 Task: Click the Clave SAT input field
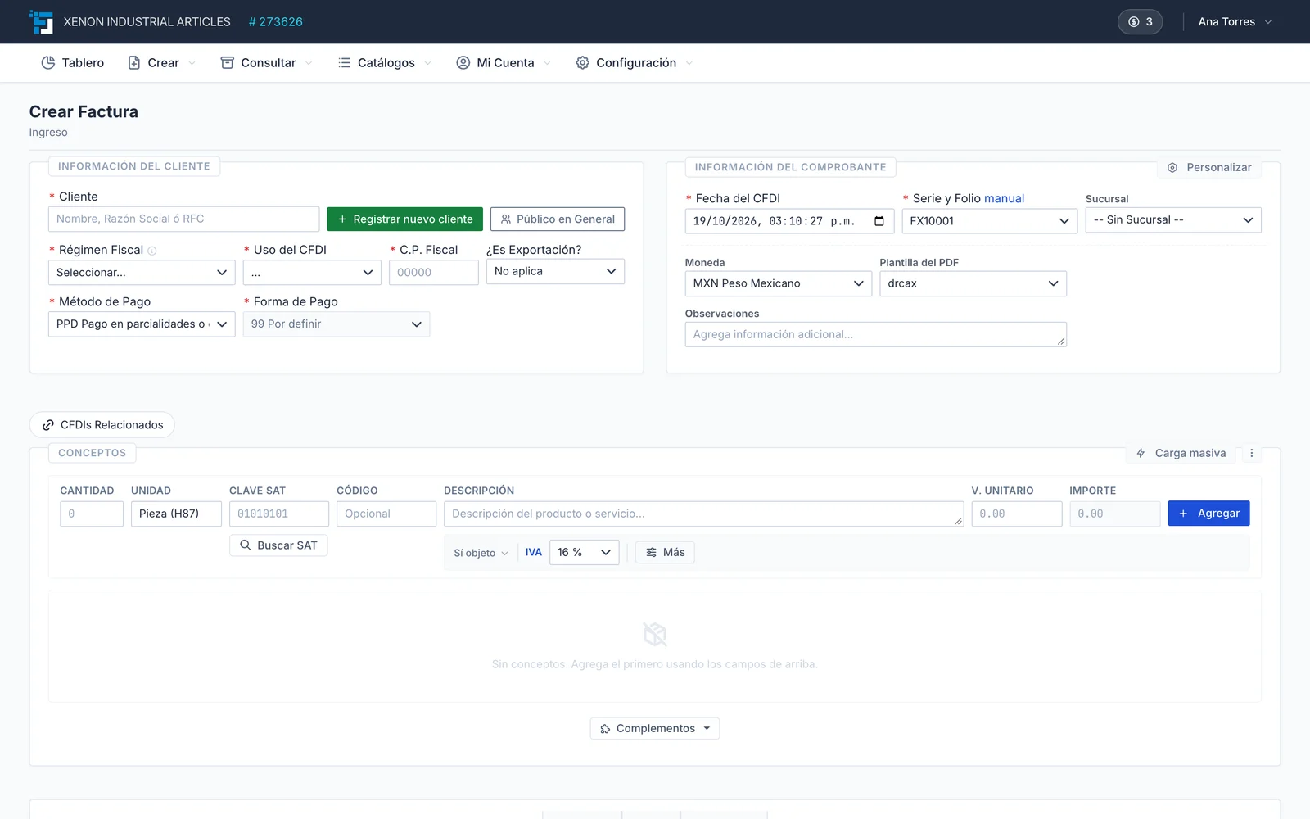coord(279,514)
